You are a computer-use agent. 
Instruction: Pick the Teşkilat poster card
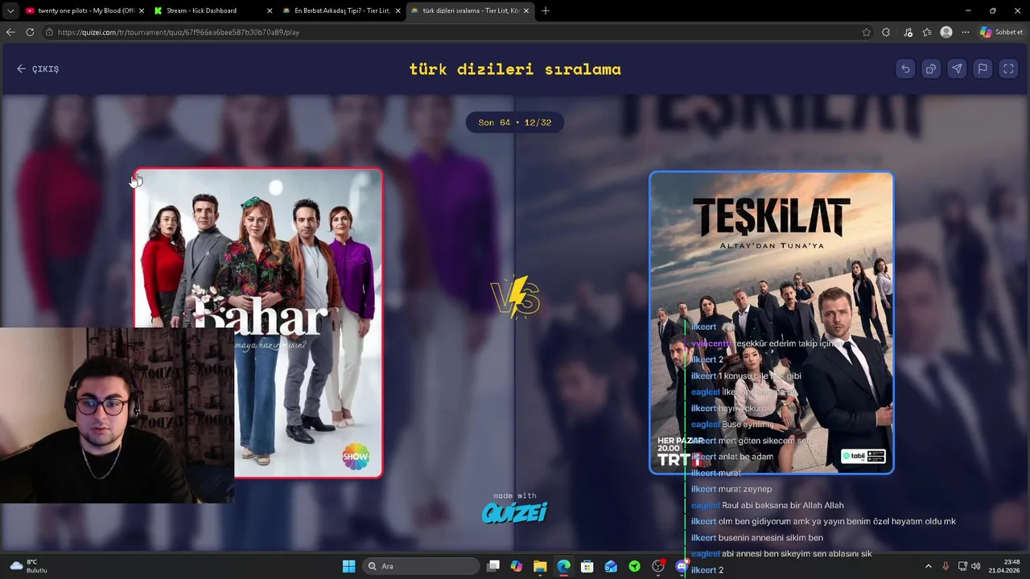[x=772, y=322]
